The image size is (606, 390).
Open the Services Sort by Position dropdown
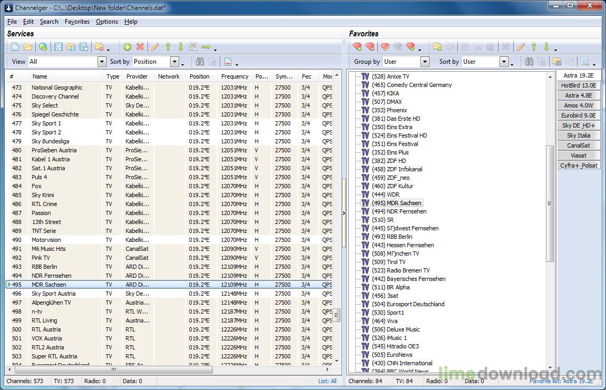pyautogui.click(x=174, y=62)
